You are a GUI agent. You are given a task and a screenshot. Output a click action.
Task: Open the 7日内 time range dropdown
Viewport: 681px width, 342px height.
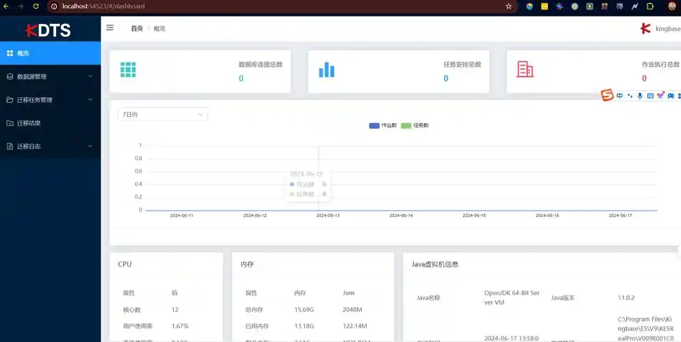163,114
